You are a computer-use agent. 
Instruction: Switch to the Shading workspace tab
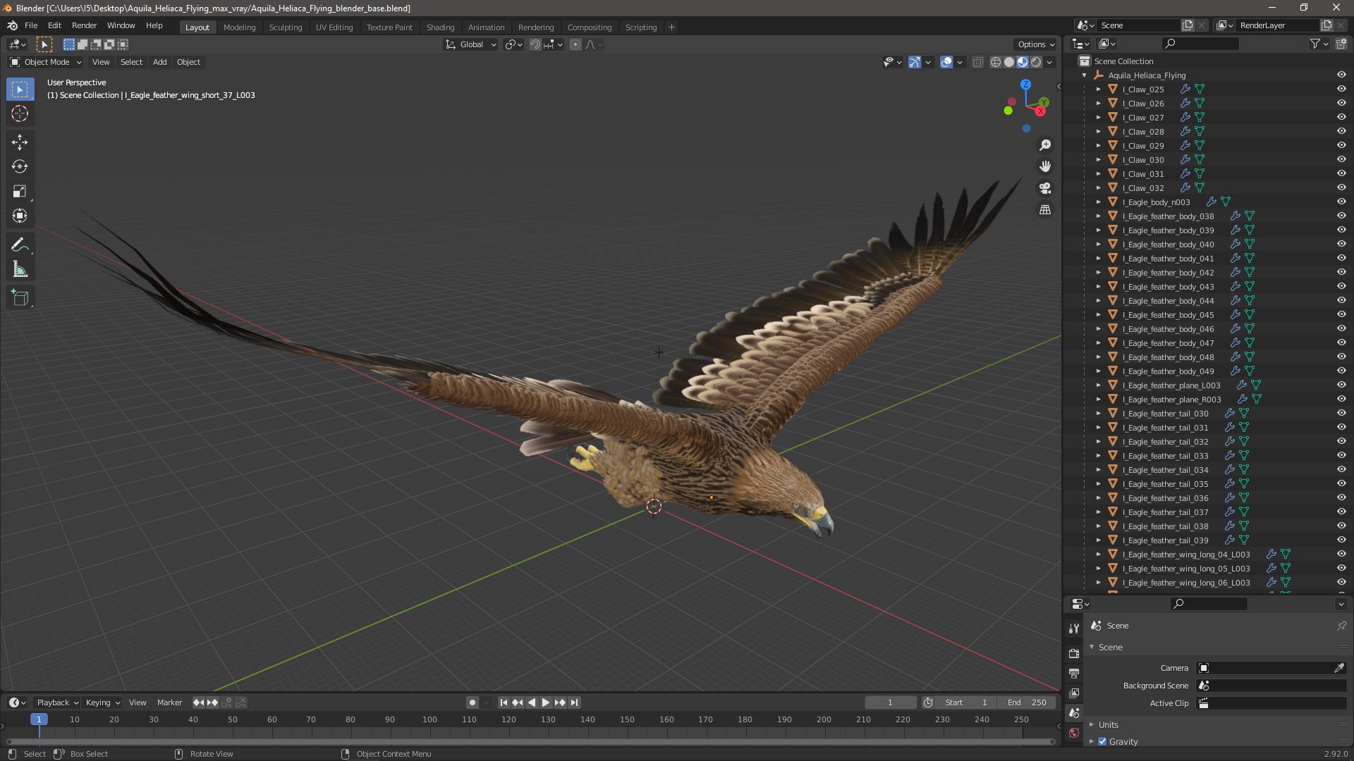coord(440,27)
